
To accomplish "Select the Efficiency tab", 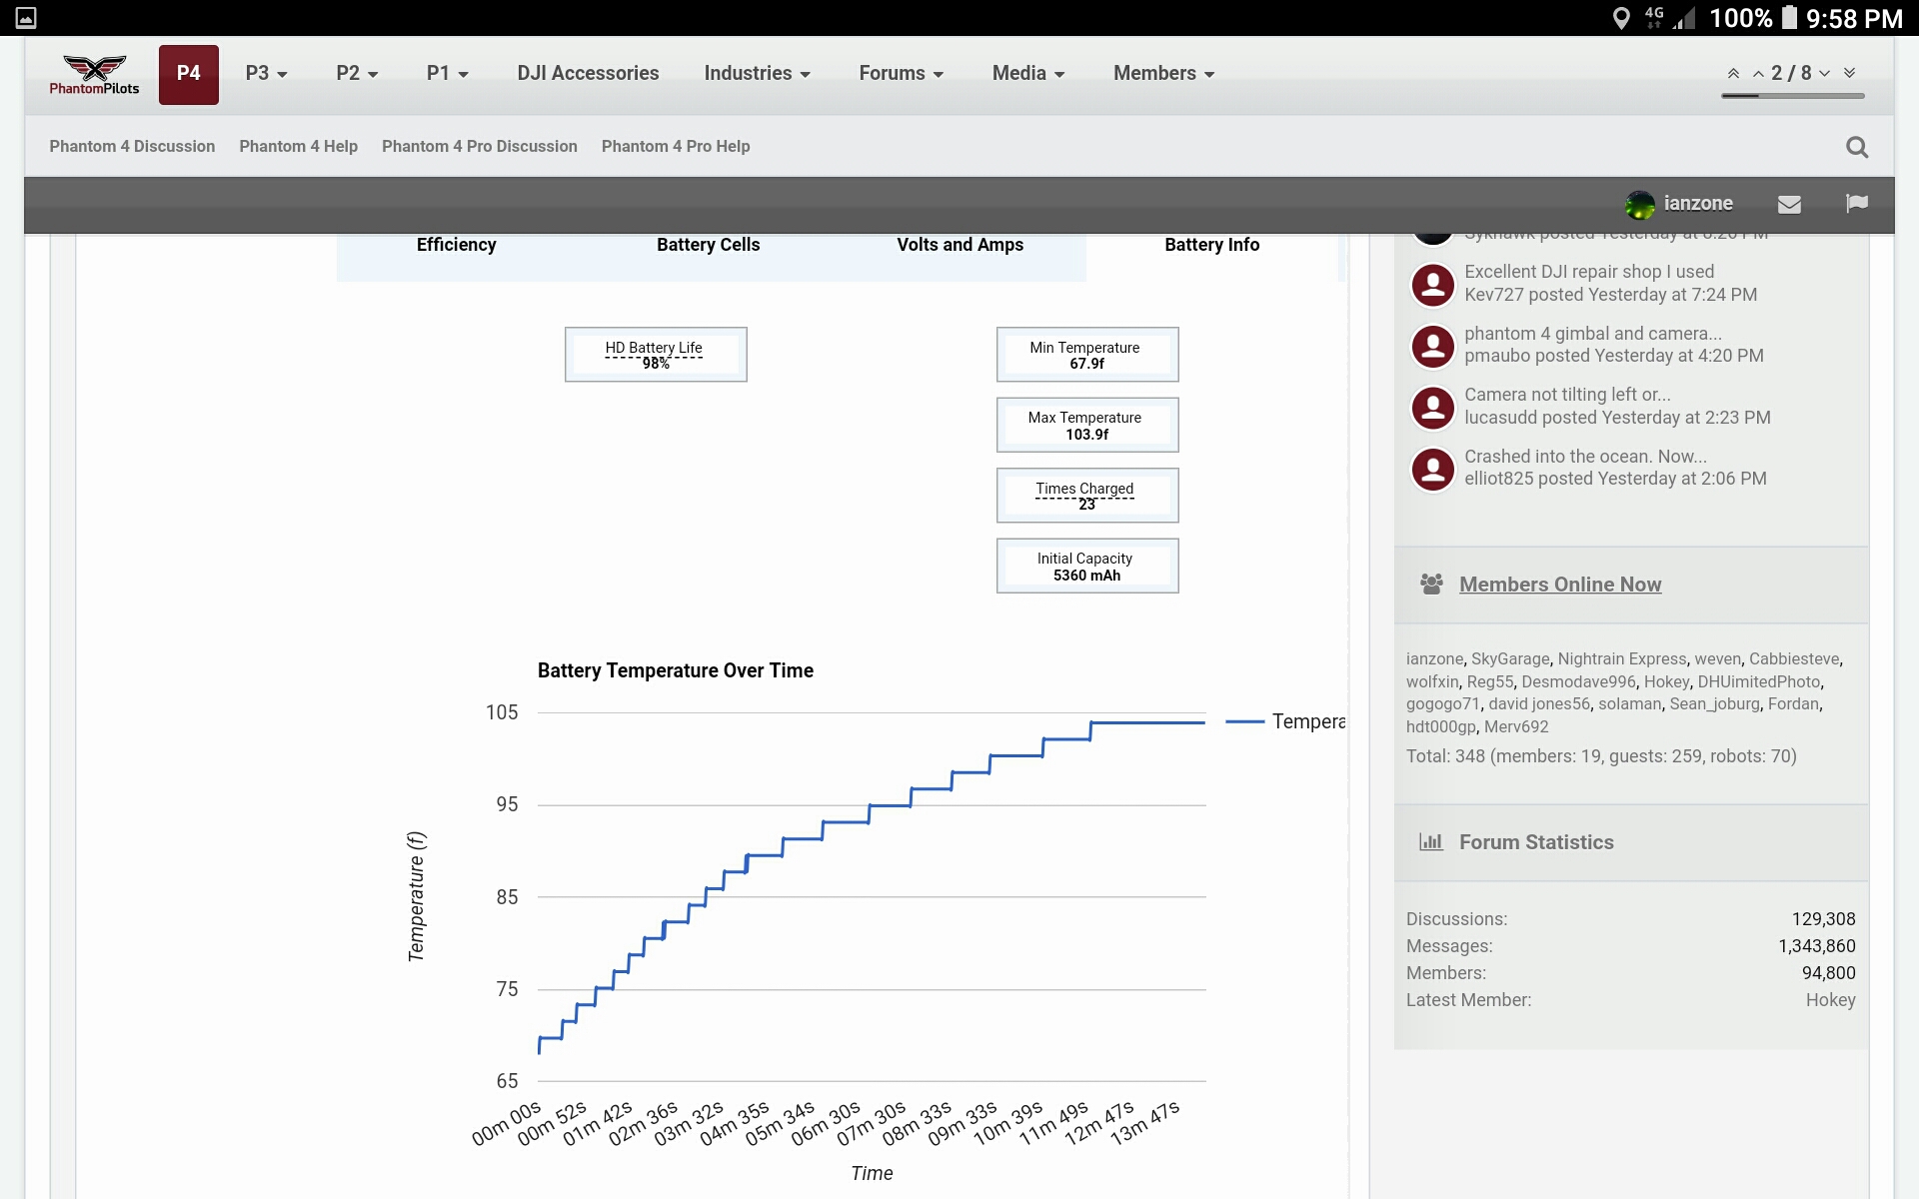I will 456,246.
